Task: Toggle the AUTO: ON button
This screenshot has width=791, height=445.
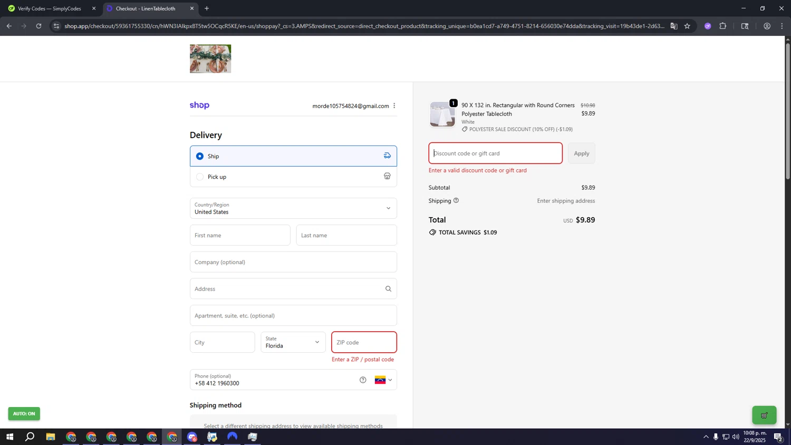Action: click(24, 414)
